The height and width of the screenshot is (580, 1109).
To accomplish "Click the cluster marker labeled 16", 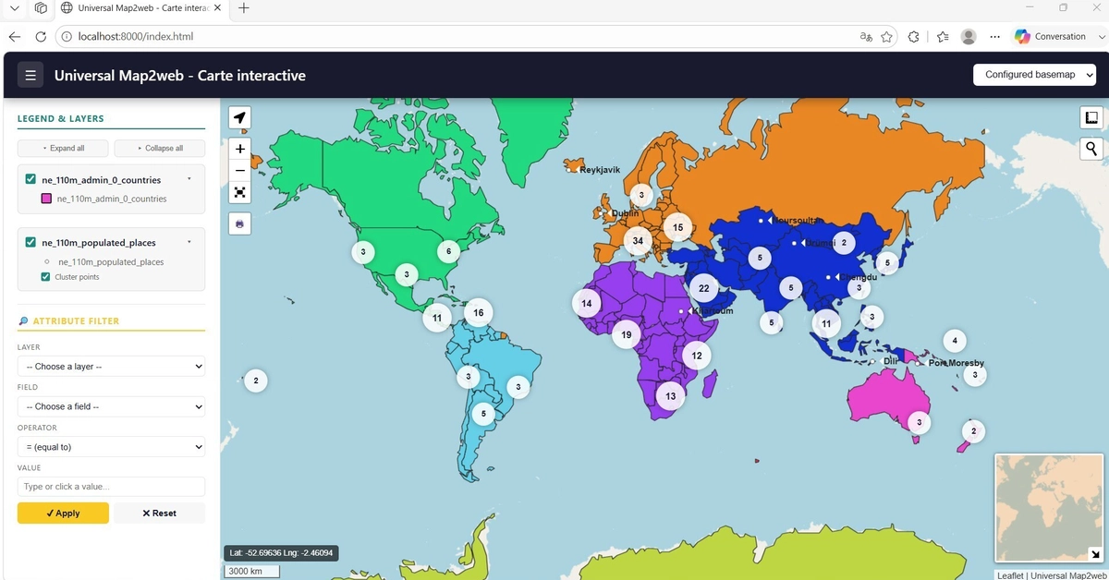I will tap(479, 312).
